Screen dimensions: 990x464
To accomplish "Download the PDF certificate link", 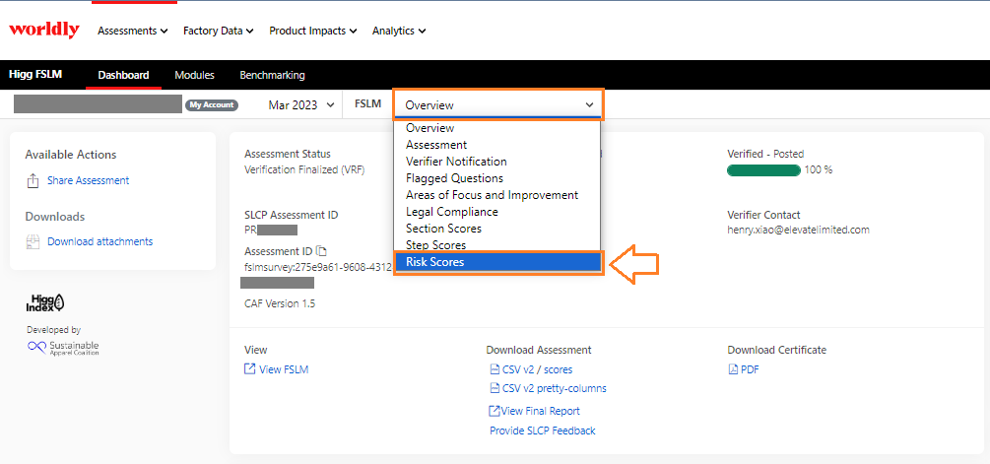I will coord(750,370).
